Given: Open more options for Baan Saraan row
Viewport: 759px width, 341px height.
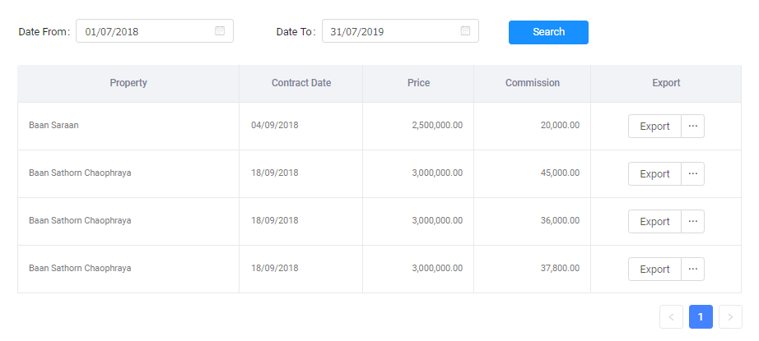Looking at the screenshot, I should click(x=692, y=127).
